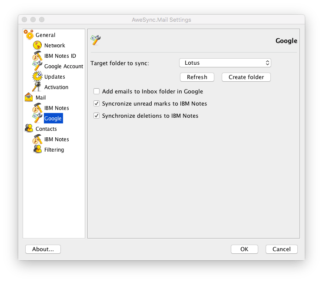This screenshot has height=282, width=323.
Task: Click the Network globe icon
Action: click(x=37, y=45)
